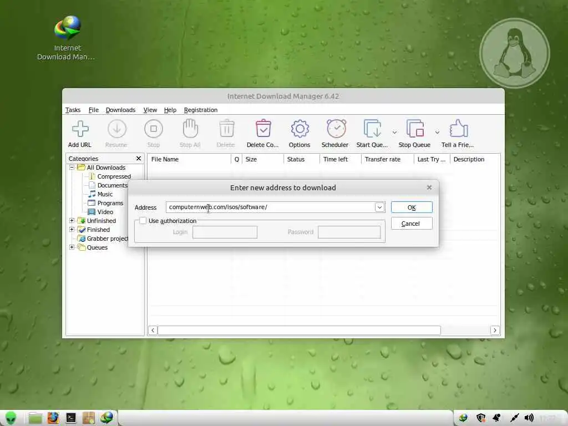Open the package box taskbar icon
Image resolution: width=568 pixels, height=426 pixels.
[88, 418]
